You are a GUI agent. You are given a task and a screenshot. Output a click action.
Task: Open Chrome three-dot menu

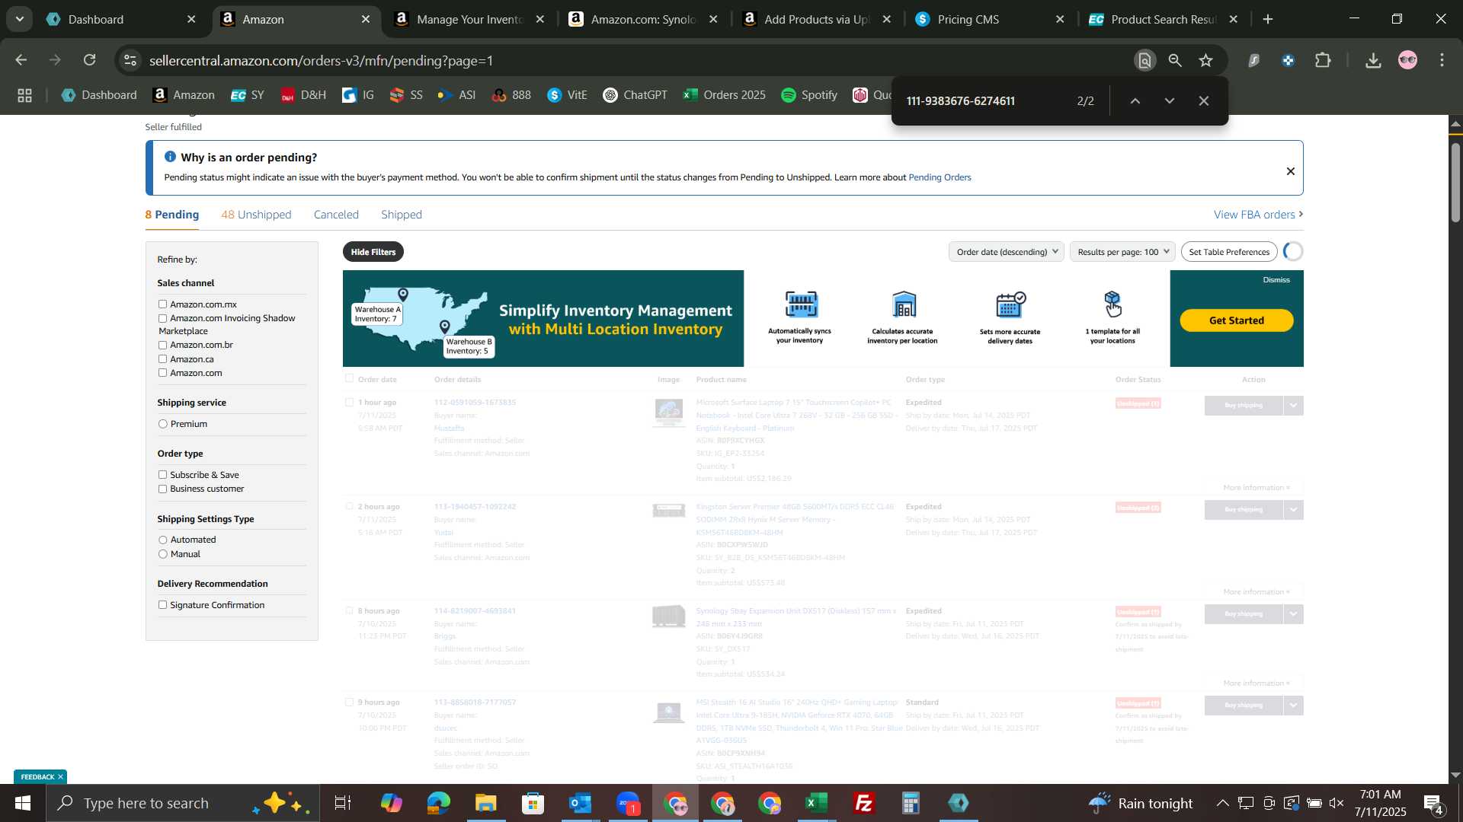(x=1442, y=60)
